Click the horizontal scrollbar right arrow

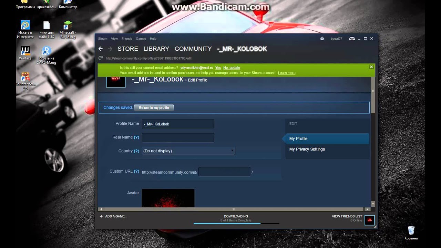(367, 209)
